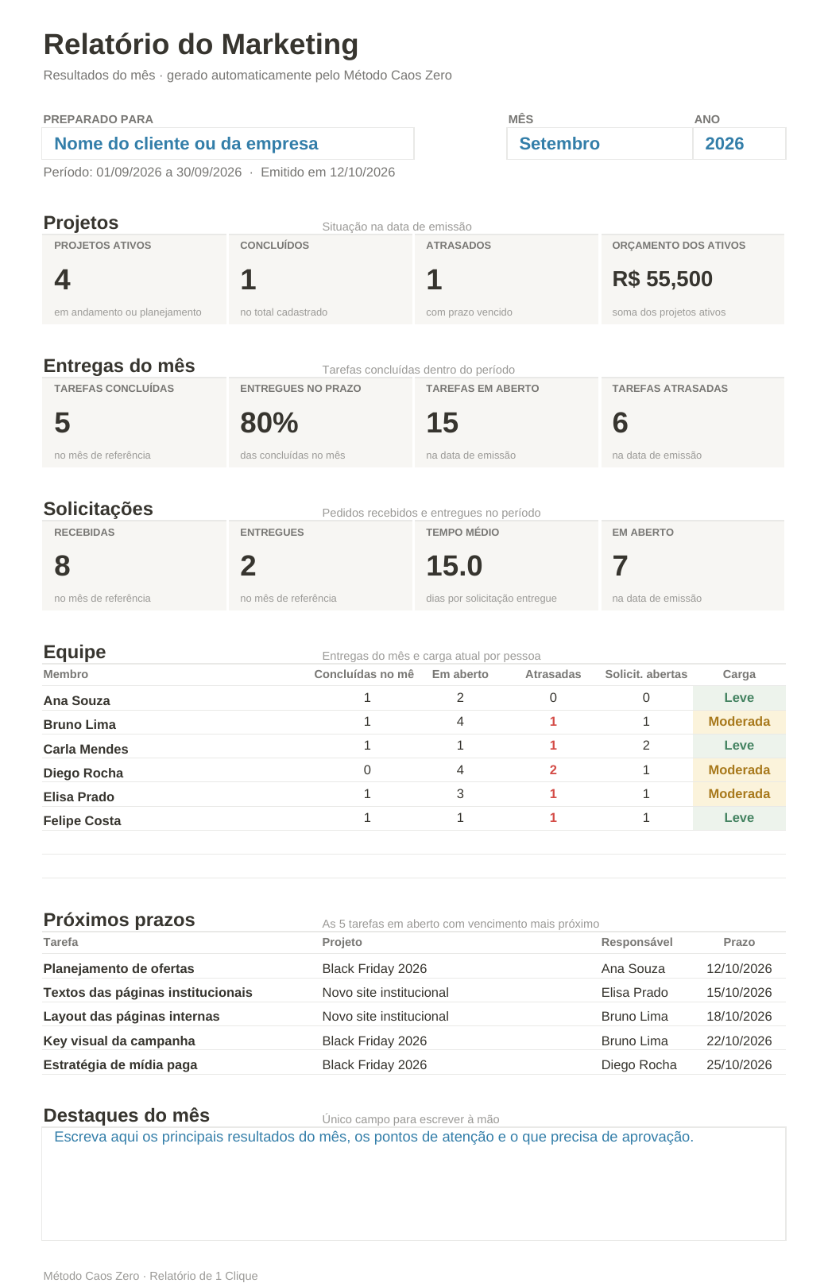This screenshot has height=1283, width=828.
Task: Click the task 'Layout das páginas internas'
Action: 131,1016
